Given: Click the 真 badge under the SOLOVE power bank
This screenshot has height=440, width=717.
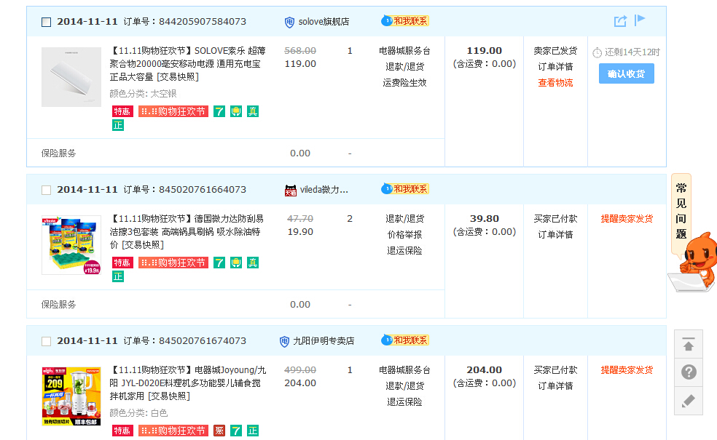Looking at the screenshot, I should click(x=253, y=111).
